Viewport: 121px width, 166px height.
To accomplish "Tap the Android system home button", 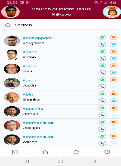I will 61,161.
